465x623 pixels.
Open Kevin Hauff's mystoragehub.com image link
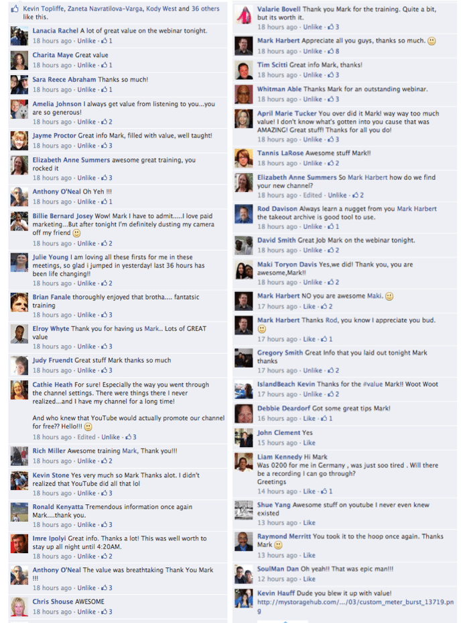(355, 606)
